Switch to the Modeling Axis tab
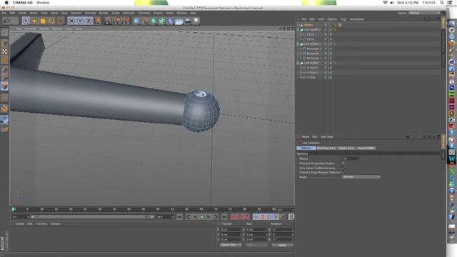The height and width of the screenshot is (257, 457). 326,148
